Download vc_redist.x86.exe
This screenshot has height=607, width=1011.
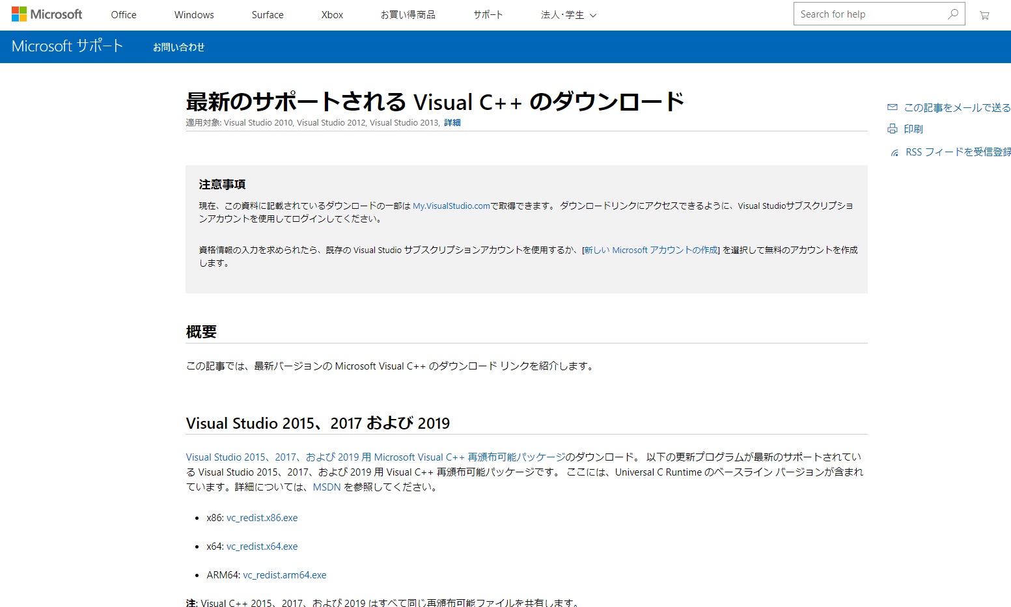tap(262, 518)
